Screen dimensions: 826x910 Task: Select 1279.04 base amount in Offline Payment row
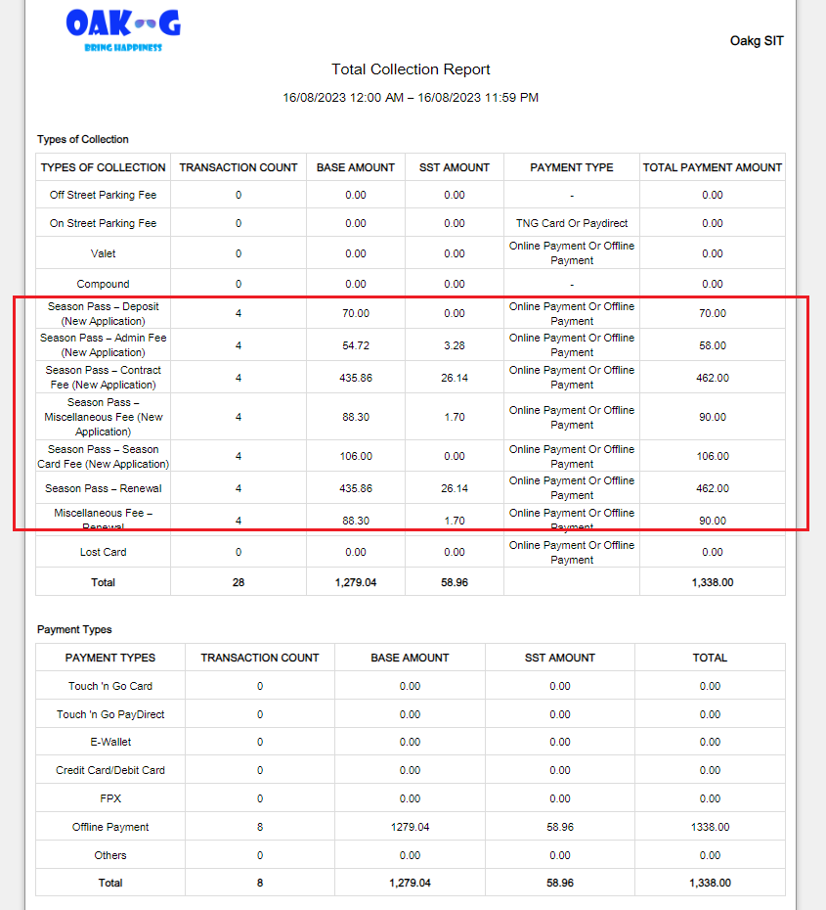[x=410, y=827]
